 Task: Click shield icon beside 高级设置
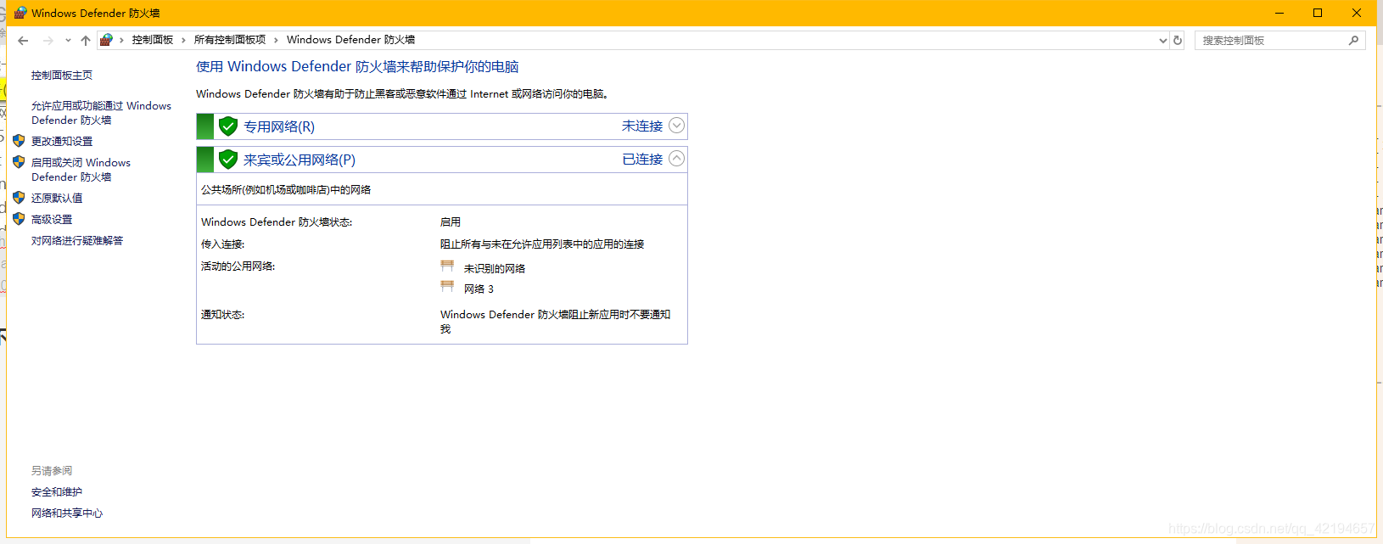(19, 219)
